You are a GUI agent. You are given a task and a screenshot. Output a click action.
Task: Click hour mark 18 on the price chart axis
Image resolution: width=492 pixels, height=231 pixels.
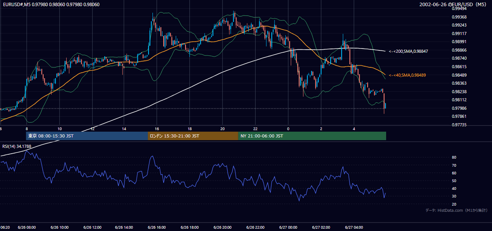click(x=190, y=129)
